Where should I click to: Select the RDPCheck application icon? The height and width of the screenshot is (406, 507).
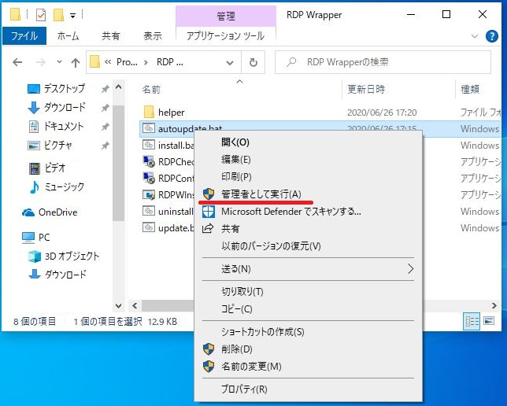point(149,161)
